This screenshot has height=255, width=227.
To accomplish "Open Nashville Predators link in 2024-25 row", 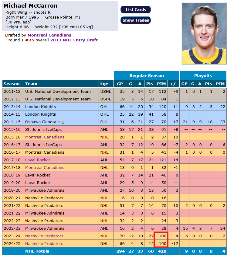I will (x=44, y=244).
